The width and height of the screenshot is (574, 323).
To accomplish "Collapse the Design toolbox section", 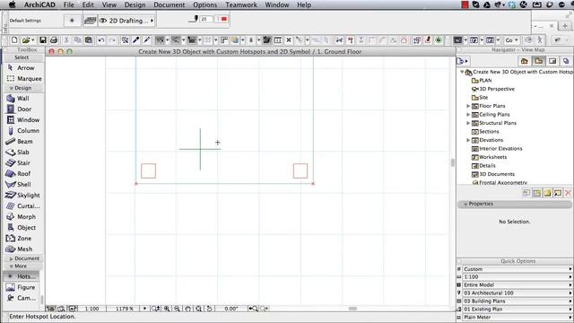I will [x=11, y=88].
